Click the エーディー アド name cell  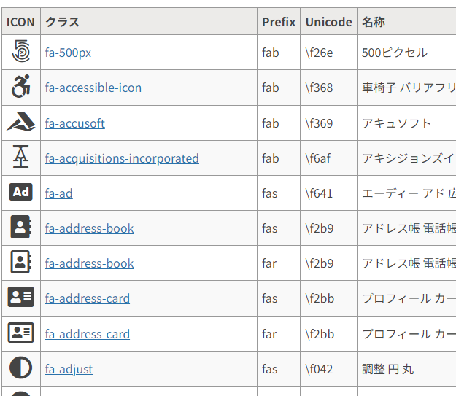(x=406, y=193)
